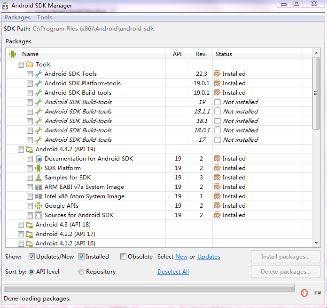Click the wrench icon of Build-tools rev 17
Image resolution: width=327 pixels, height=308 pixels.
[x=39, y=140]
